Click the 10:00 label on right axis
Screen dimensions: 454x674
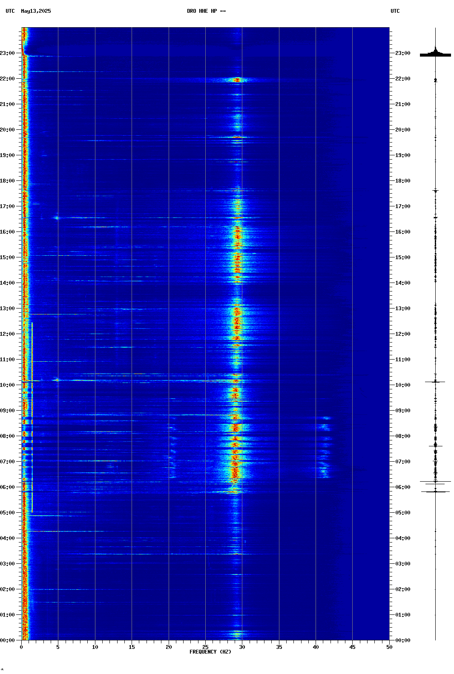tap(403, 385)
